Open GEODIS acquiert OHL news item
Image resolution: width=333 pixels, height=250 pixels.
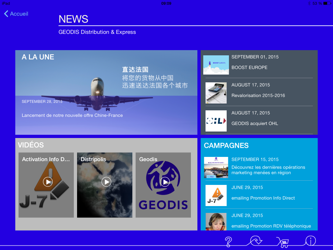pos(259,120)
